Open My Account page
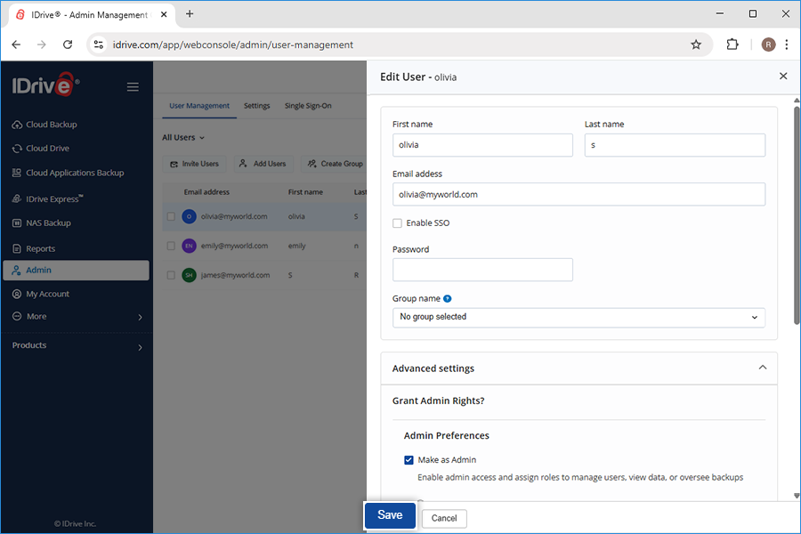Screen dimensions: 801x534 pyautogui.click(x=41, y=294)
